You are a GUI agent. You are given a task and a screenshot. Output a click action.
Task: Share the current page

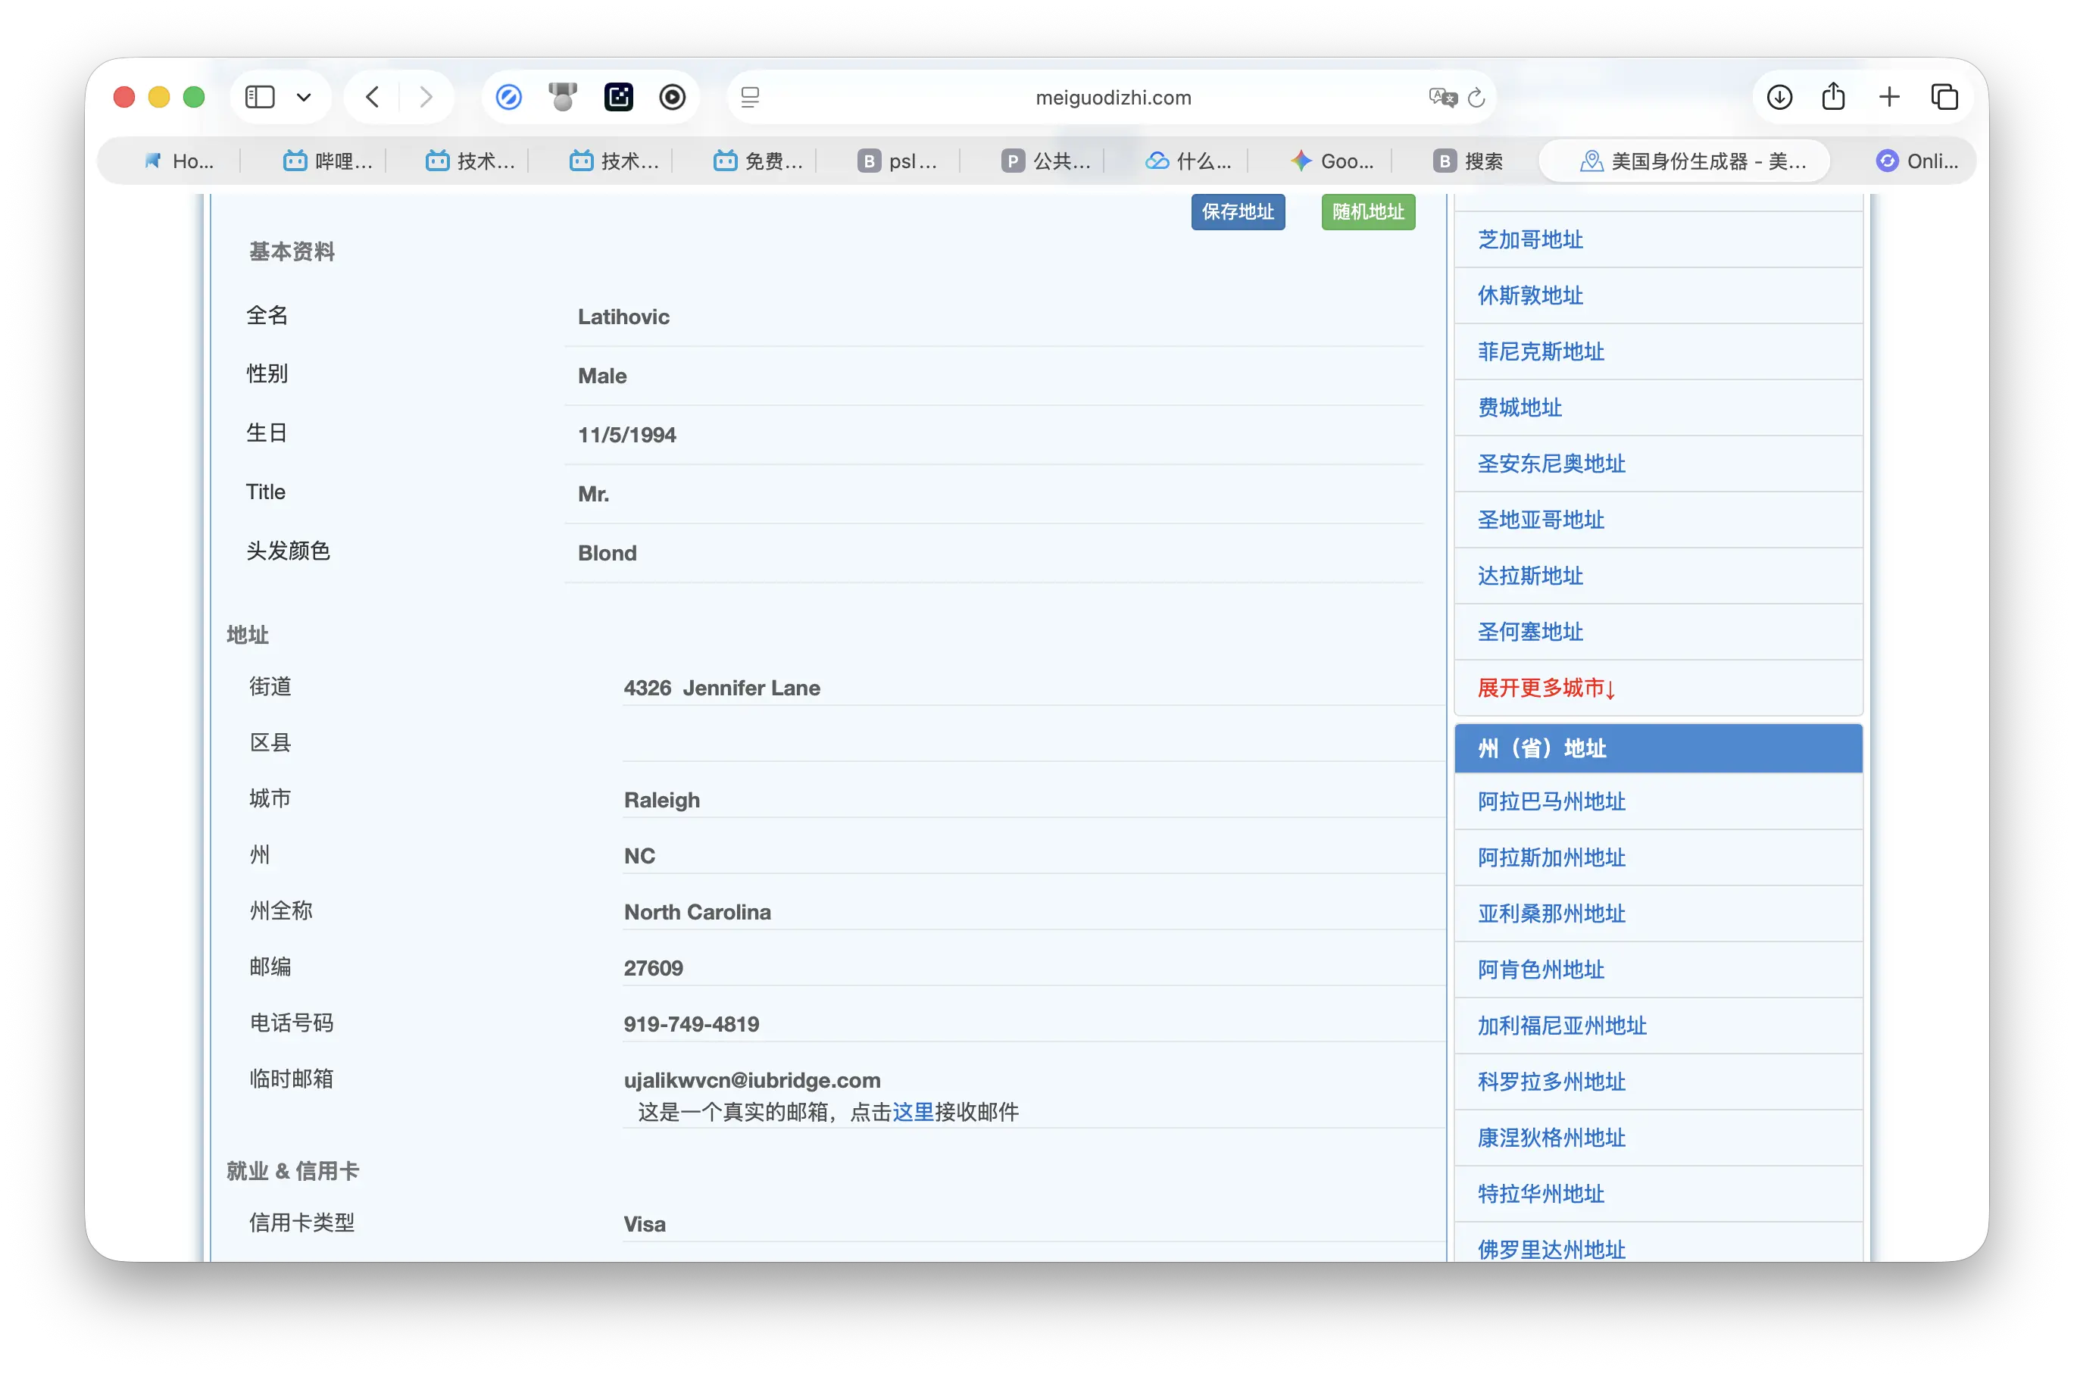click(x=1833, y=96)
